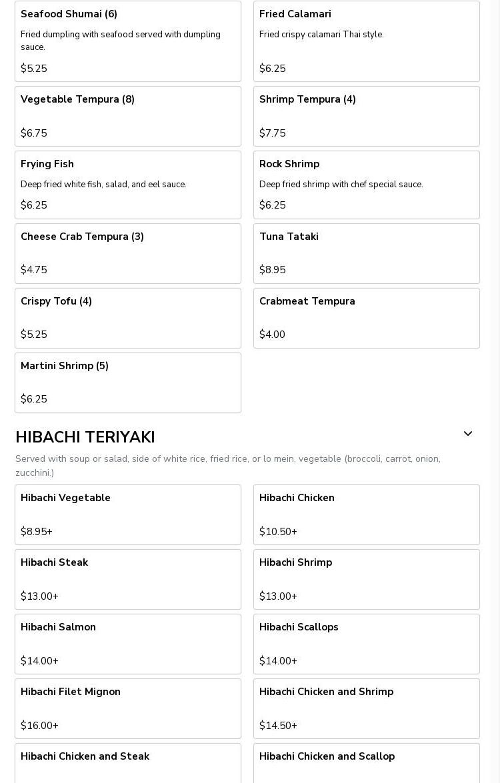Open the Crabmeat Tempura item

pyautogui.click(x=367, y=318)
